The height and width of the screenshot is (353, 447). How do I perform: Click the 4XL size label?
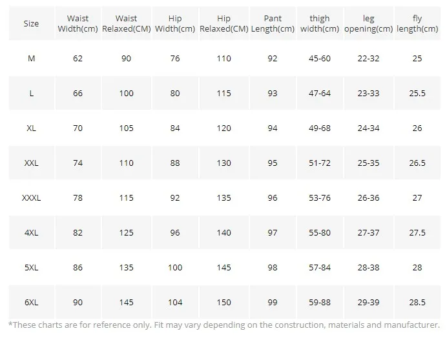tap(31, 233)
